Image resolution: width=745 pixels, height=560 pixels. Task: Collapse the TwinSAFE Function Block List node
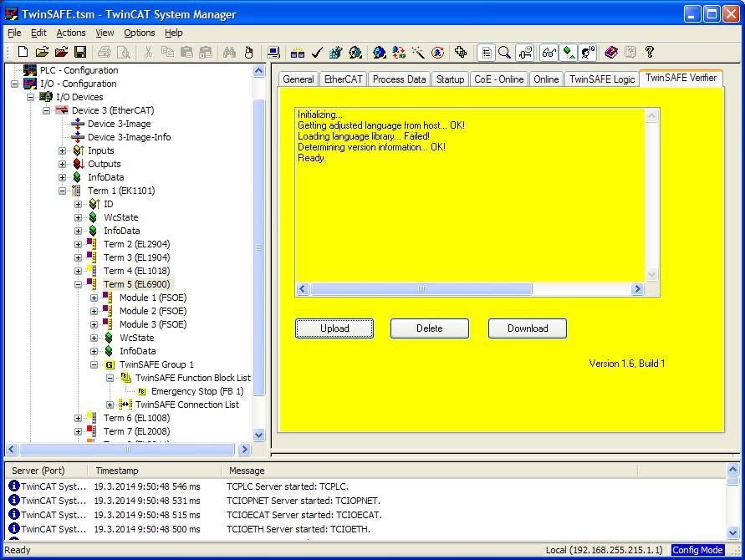coord(110,378)
